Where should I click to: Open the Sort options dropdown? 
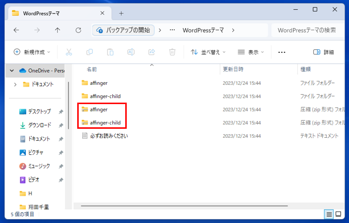(208, 52)
